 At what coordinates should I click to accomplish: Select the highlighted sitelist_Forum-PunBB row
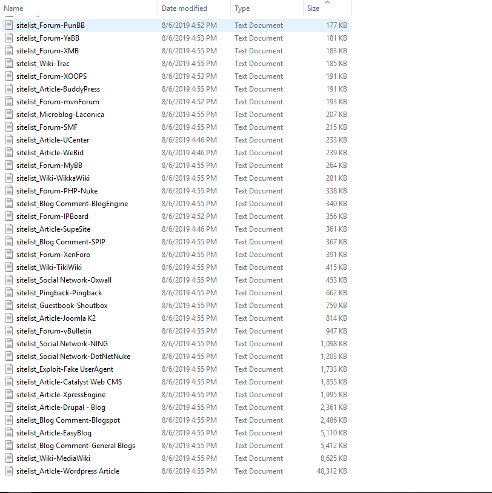(48, 25)
